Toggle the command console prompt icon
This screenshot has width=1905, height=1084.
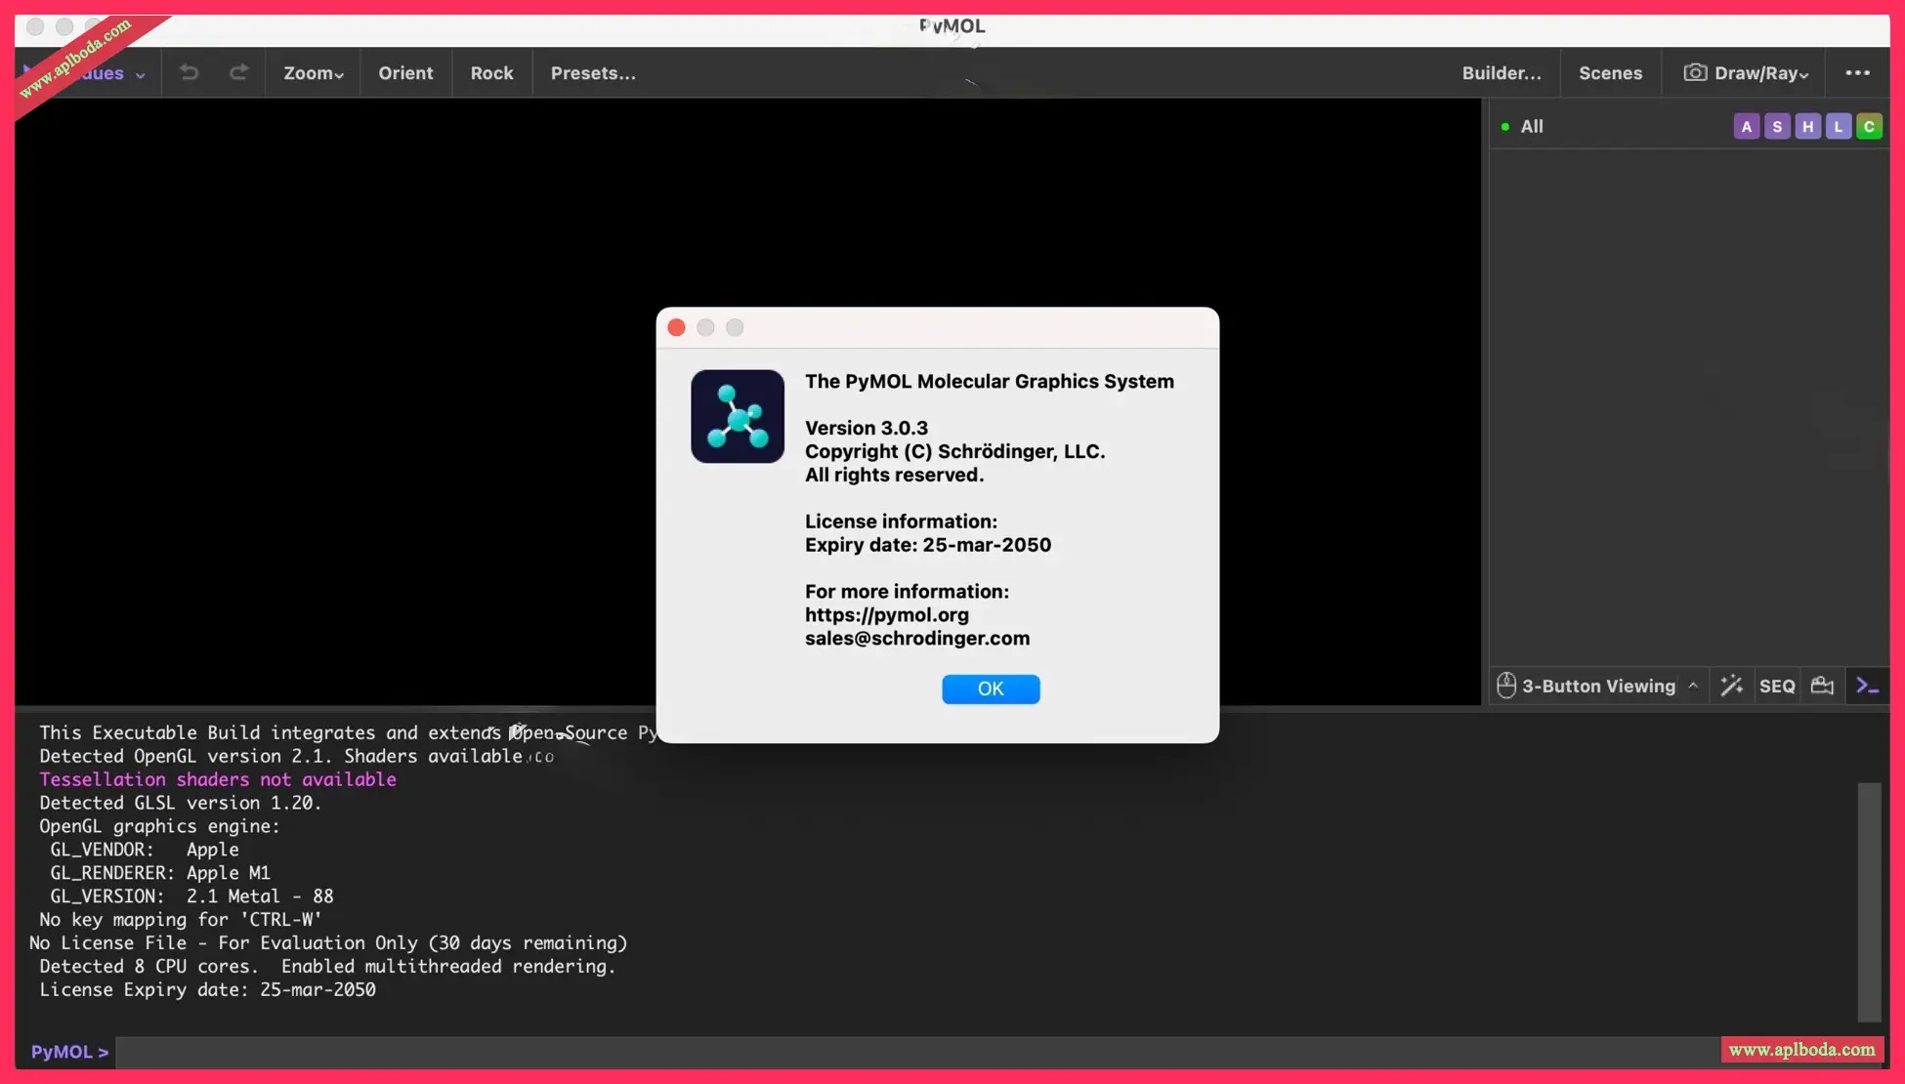click(1867, 686)
